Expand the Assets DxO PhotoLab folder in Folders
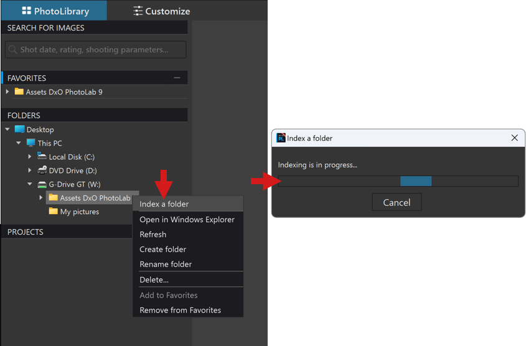The width and height of the screenshot is (526, 346). [x=41, y=198]
